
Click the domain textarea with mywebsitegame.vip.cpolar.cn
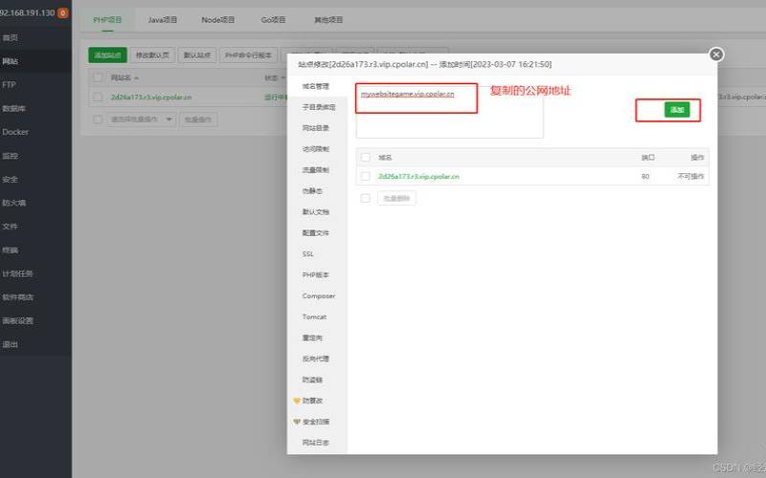point(448,115)
